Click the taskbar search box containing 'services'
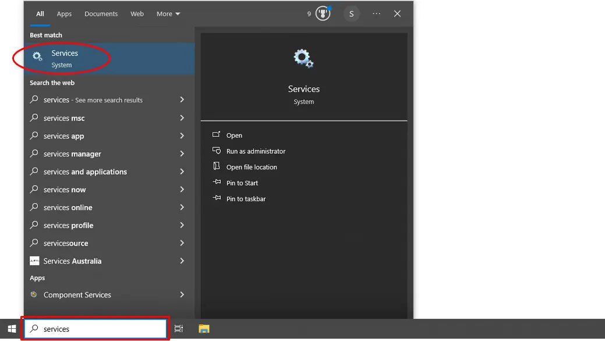The width and height of the screenshot is (605, 341). (x=96, y=329)
